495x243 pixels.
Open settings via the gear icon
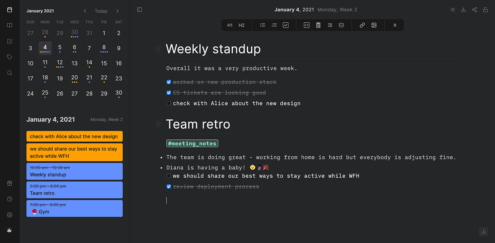(10, 215)
